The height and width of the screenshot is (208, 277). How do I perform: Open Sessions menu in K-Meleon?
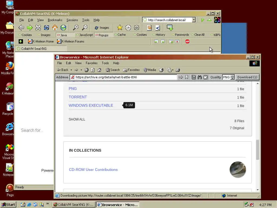(72, 20)
